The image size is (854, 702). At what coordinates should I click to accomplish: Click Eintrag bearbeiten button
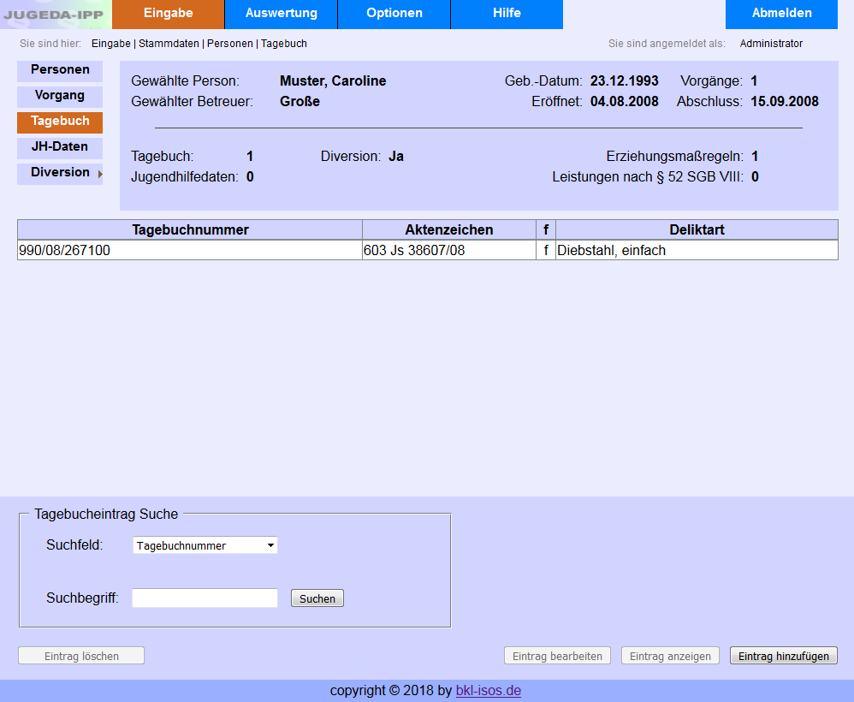pyautogui.click(x=557, y=656)
